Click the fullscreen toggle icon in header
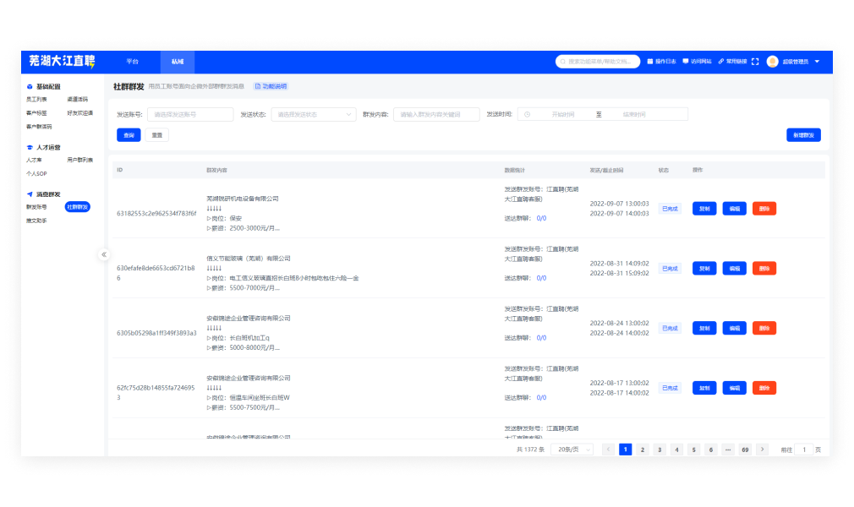 [x=755, y=62]
